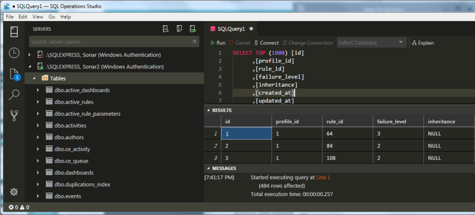Screen dimensions: 475x215
Task: Click Connect in the query toolbar
Action: click(267, 43)
